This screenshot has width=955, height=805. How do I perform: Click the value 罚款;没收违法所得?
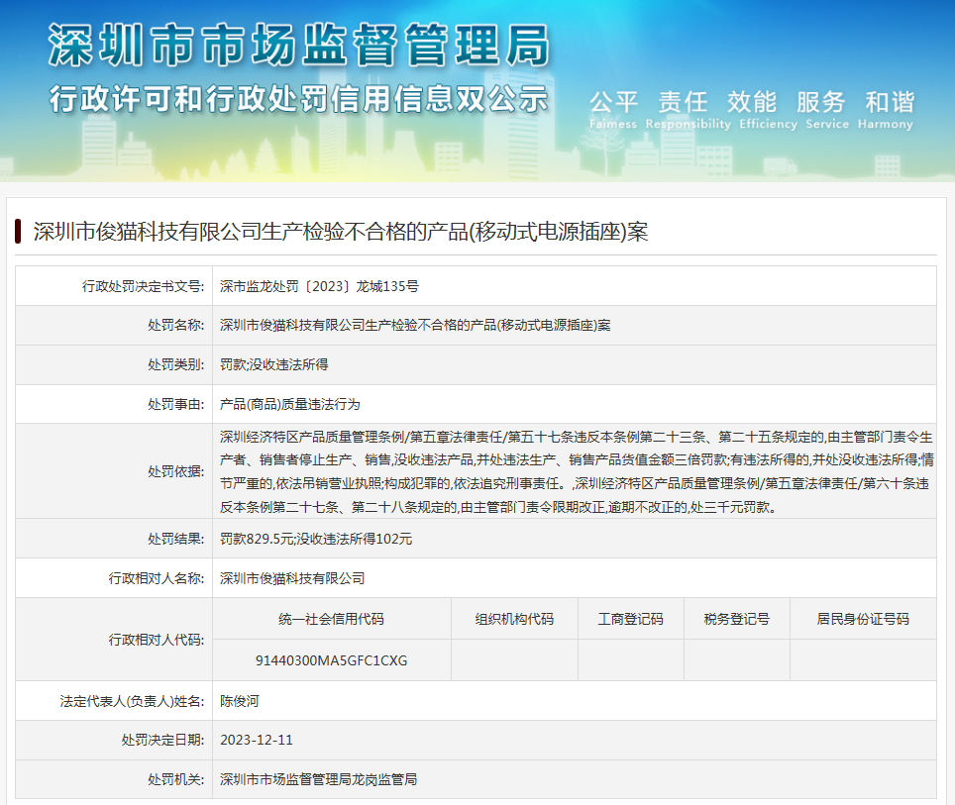click(x=274, y=364)
